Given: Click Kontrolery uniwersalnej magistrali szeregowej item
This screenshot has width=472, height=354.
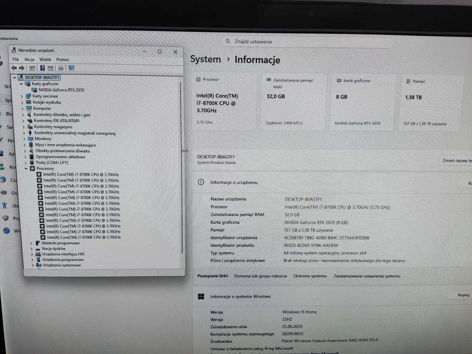Looking at the screenshot, I should tap(75, 133).
